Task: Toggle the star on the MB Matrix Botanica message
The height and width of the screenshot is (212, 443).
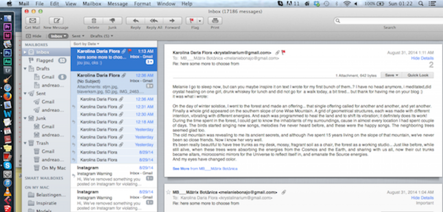Action: 169,192
